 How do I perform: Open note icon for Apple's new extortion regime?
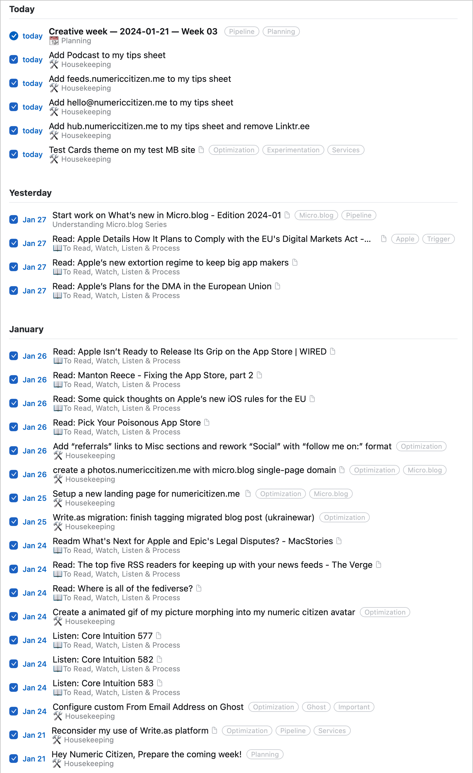[x=295, y=262]
